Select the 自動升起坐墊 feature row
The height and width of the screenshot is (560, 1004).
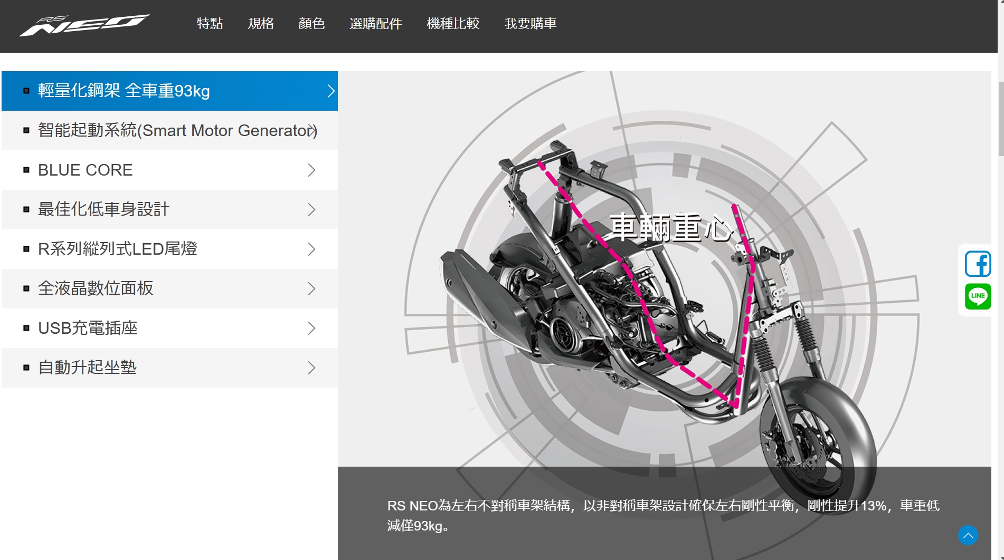169,368
